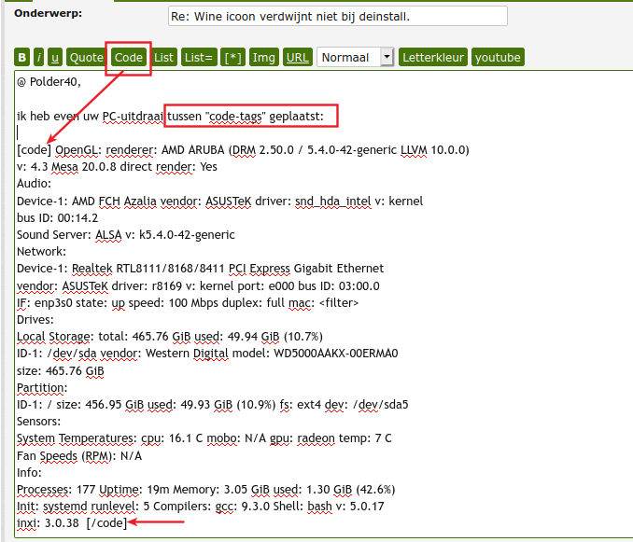Insert a list with List button
This screenshot has height=542, width=633.
pos(163,57)
